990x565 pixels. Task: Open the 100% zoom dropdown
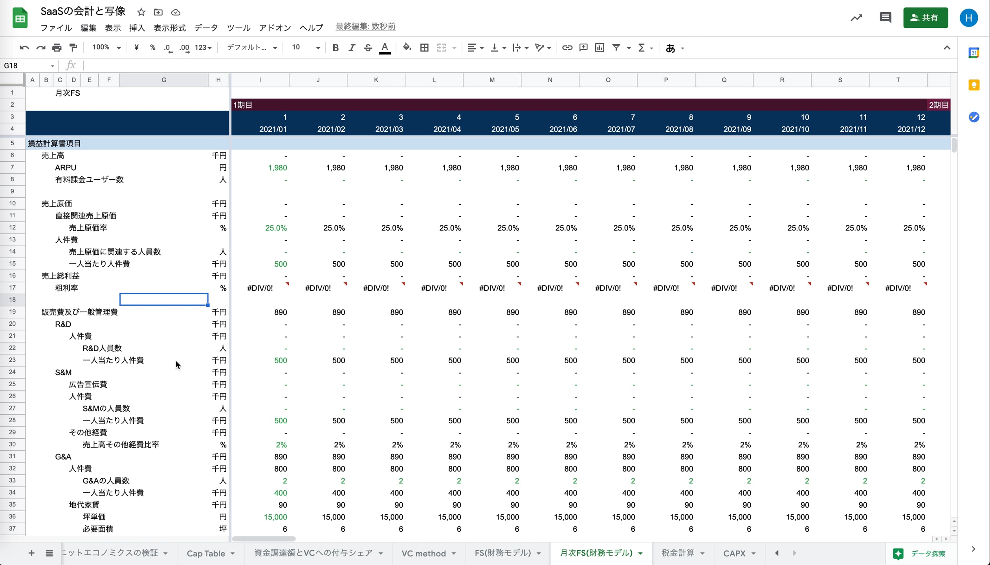[106, 48]
